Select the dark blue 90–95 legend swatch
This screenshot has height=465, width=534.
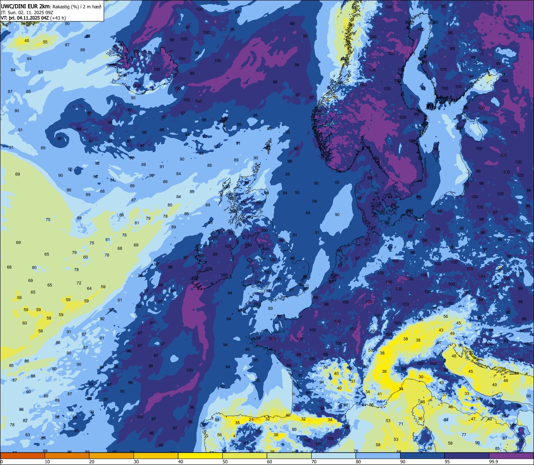pos(422,455)
